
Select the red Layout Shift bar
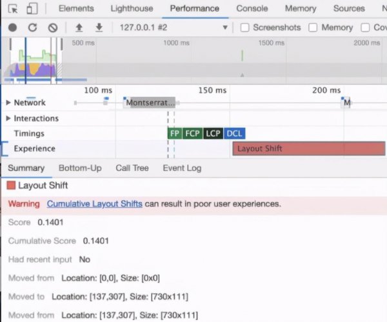(308, 148)
